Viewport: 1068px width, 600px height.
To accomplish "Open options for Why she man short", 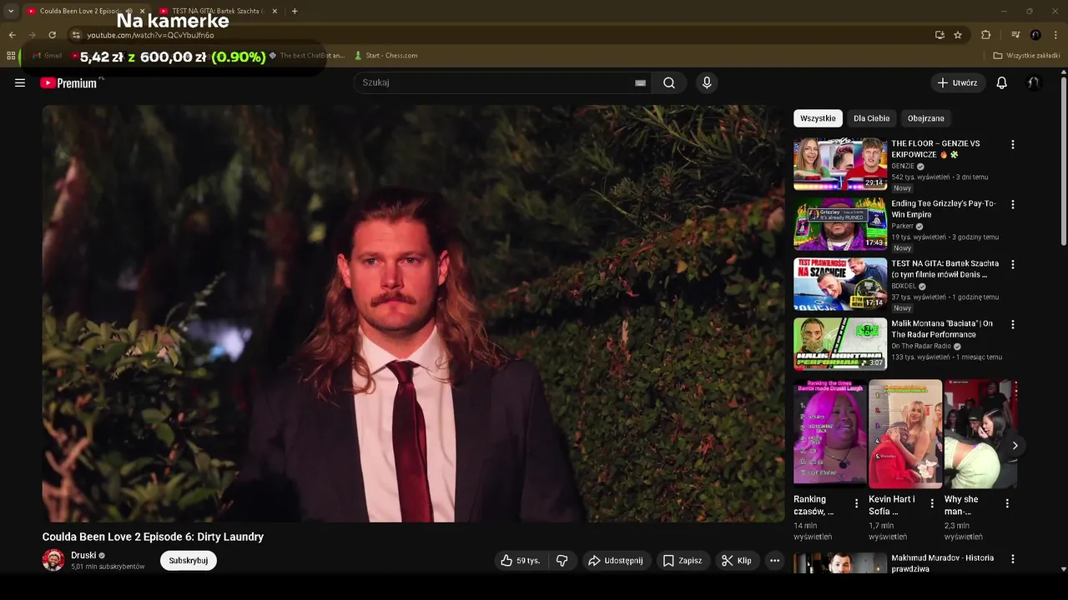I will pyautogui.click(x=1007, y=503).
